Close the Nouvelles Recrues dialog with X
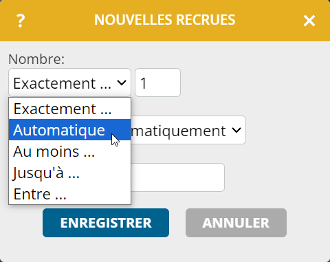Screen dimensions: 330x262 pos(309,21)
